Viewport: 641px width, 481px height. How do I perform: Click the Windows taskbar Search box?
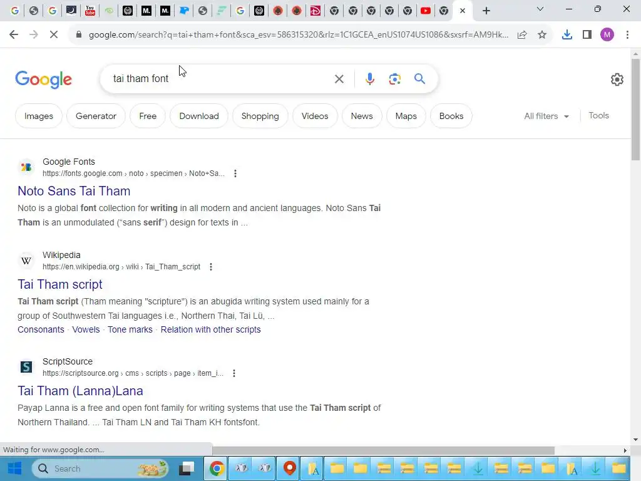100,468
